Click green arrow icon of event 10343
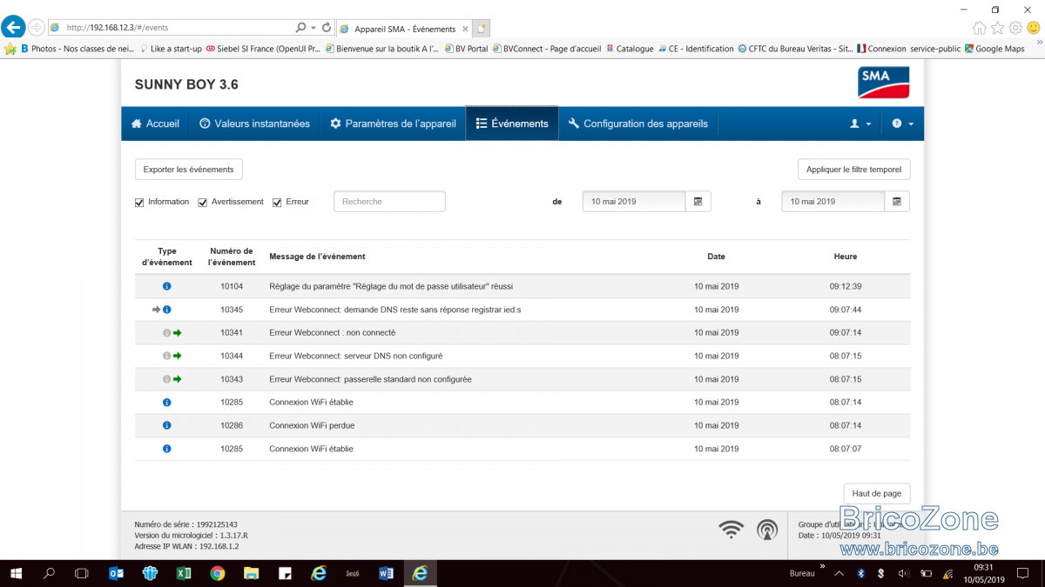 tap(178, 379)
